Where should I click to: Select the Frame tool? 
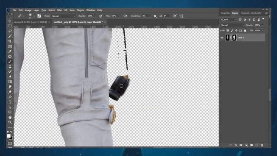pyautogui.click(x=10, y=46)
